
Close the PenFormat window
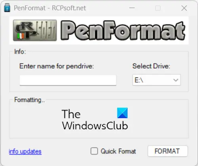click(x=184, y=8)
